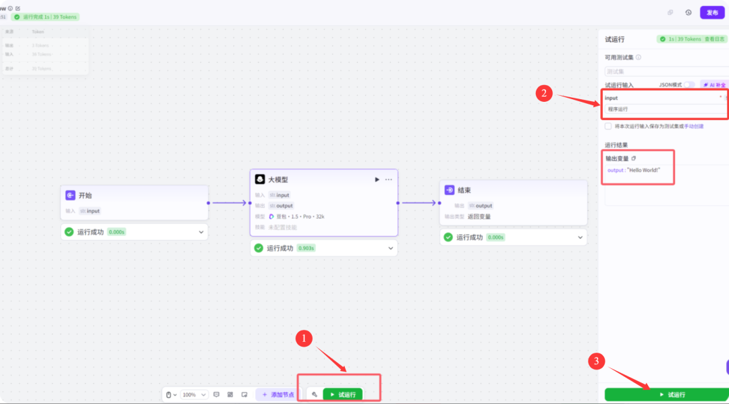Click the play icon on 大模型 node
Screen dimensions: 729x404
pyautogui.click(x=377, y=179)
